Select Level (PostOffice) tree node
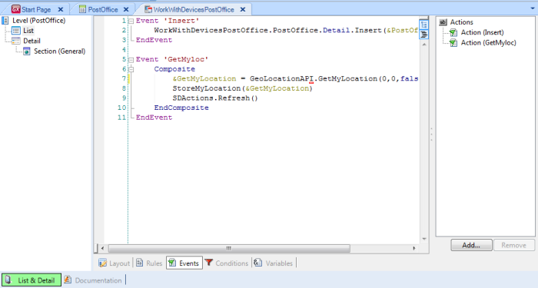 tap(38, 21)
